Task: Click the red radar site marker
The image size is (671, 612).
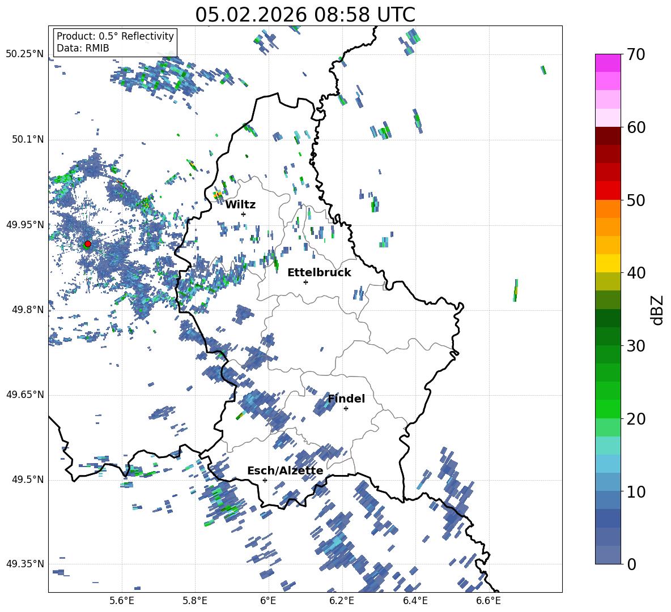Action: coord(88,243)
